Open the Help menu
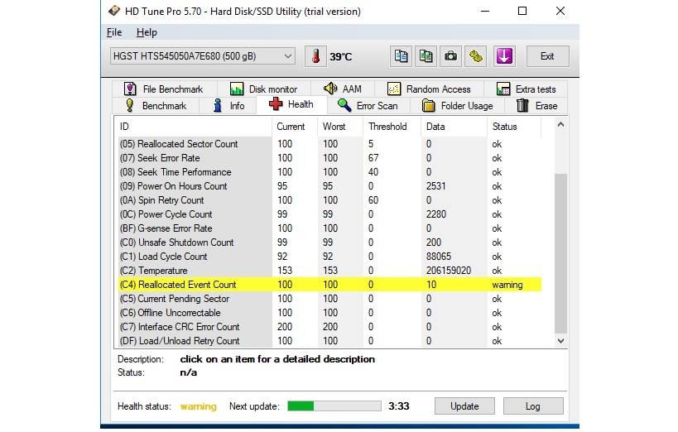Viewport: 678px width, 432px height. (x=147, y=32)
